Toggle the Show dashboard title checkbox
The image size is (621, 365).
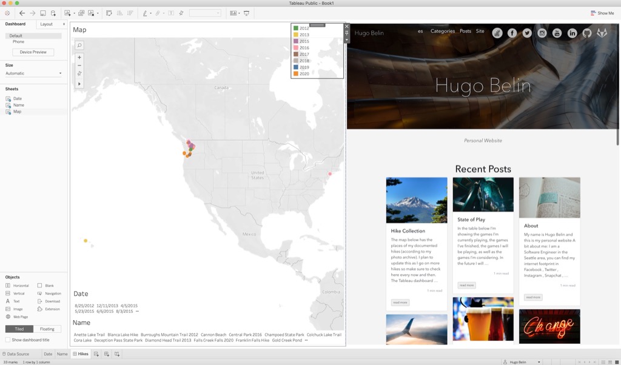7,340
